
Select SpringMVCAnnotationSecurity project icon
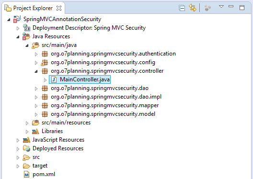17,19
